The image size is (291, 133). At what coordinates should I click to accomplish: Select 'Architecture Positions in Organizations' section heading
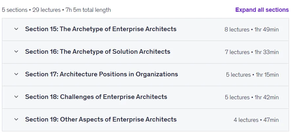(x=101, y=74)
